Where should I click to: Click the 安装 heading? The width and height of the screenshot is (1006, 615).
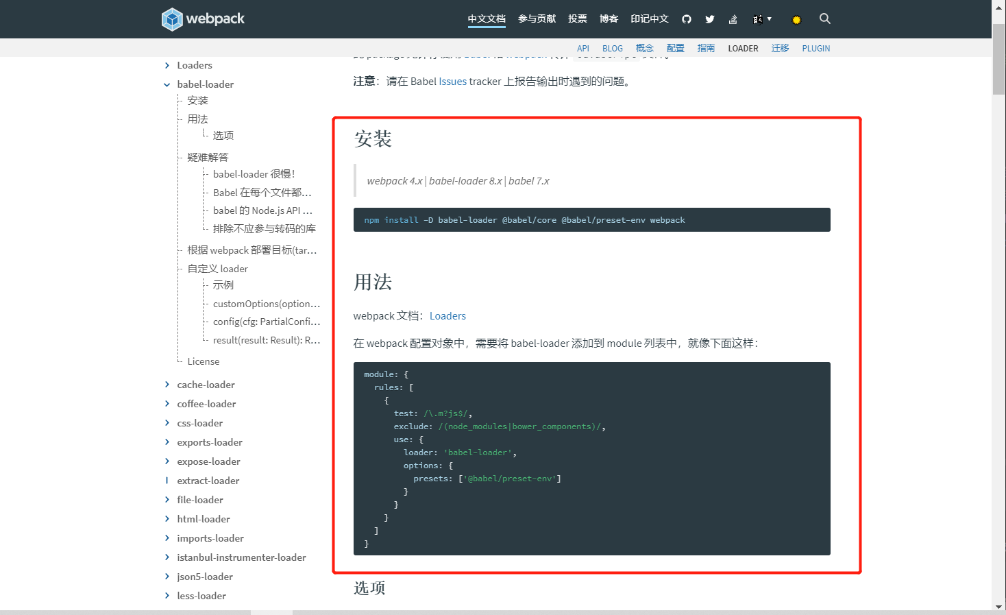pyautogui.click(x=373, y=139)
